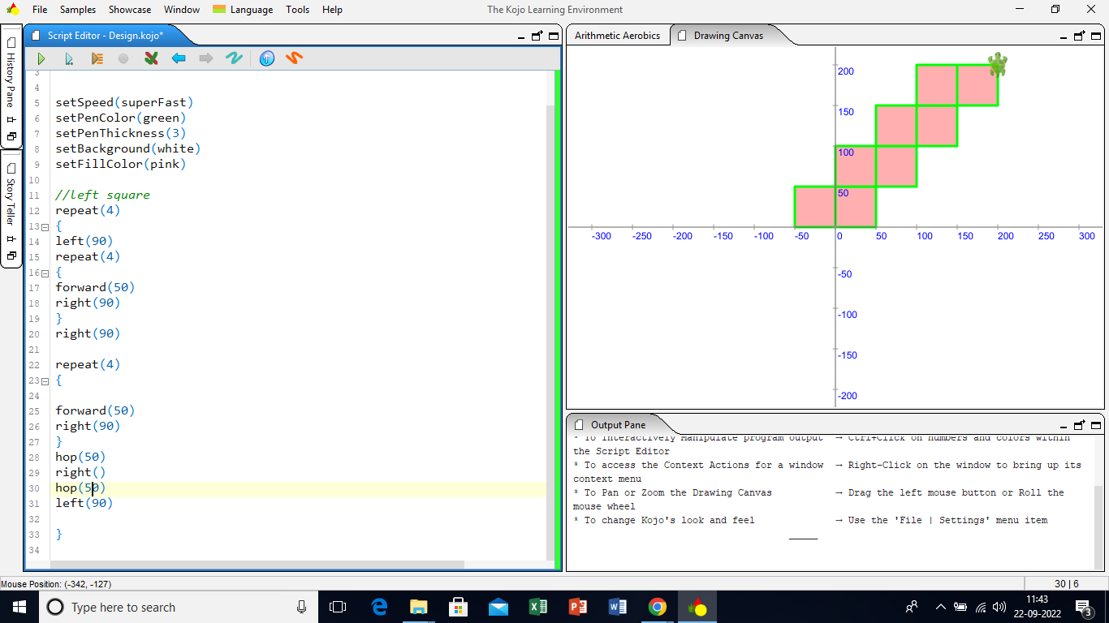Pin the History Pane using its pin icon

[x=11, y=119]
